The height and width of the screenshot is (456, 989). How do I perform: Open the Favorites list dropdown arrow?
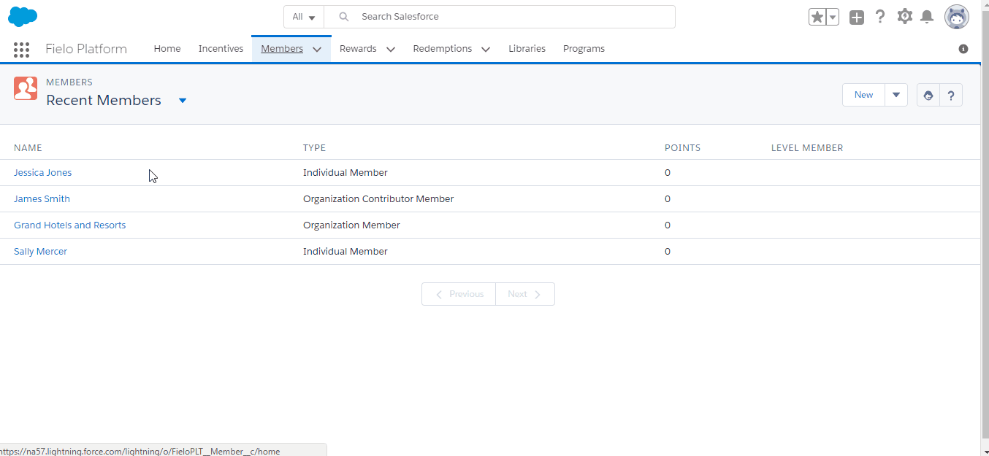coord(833,17)
